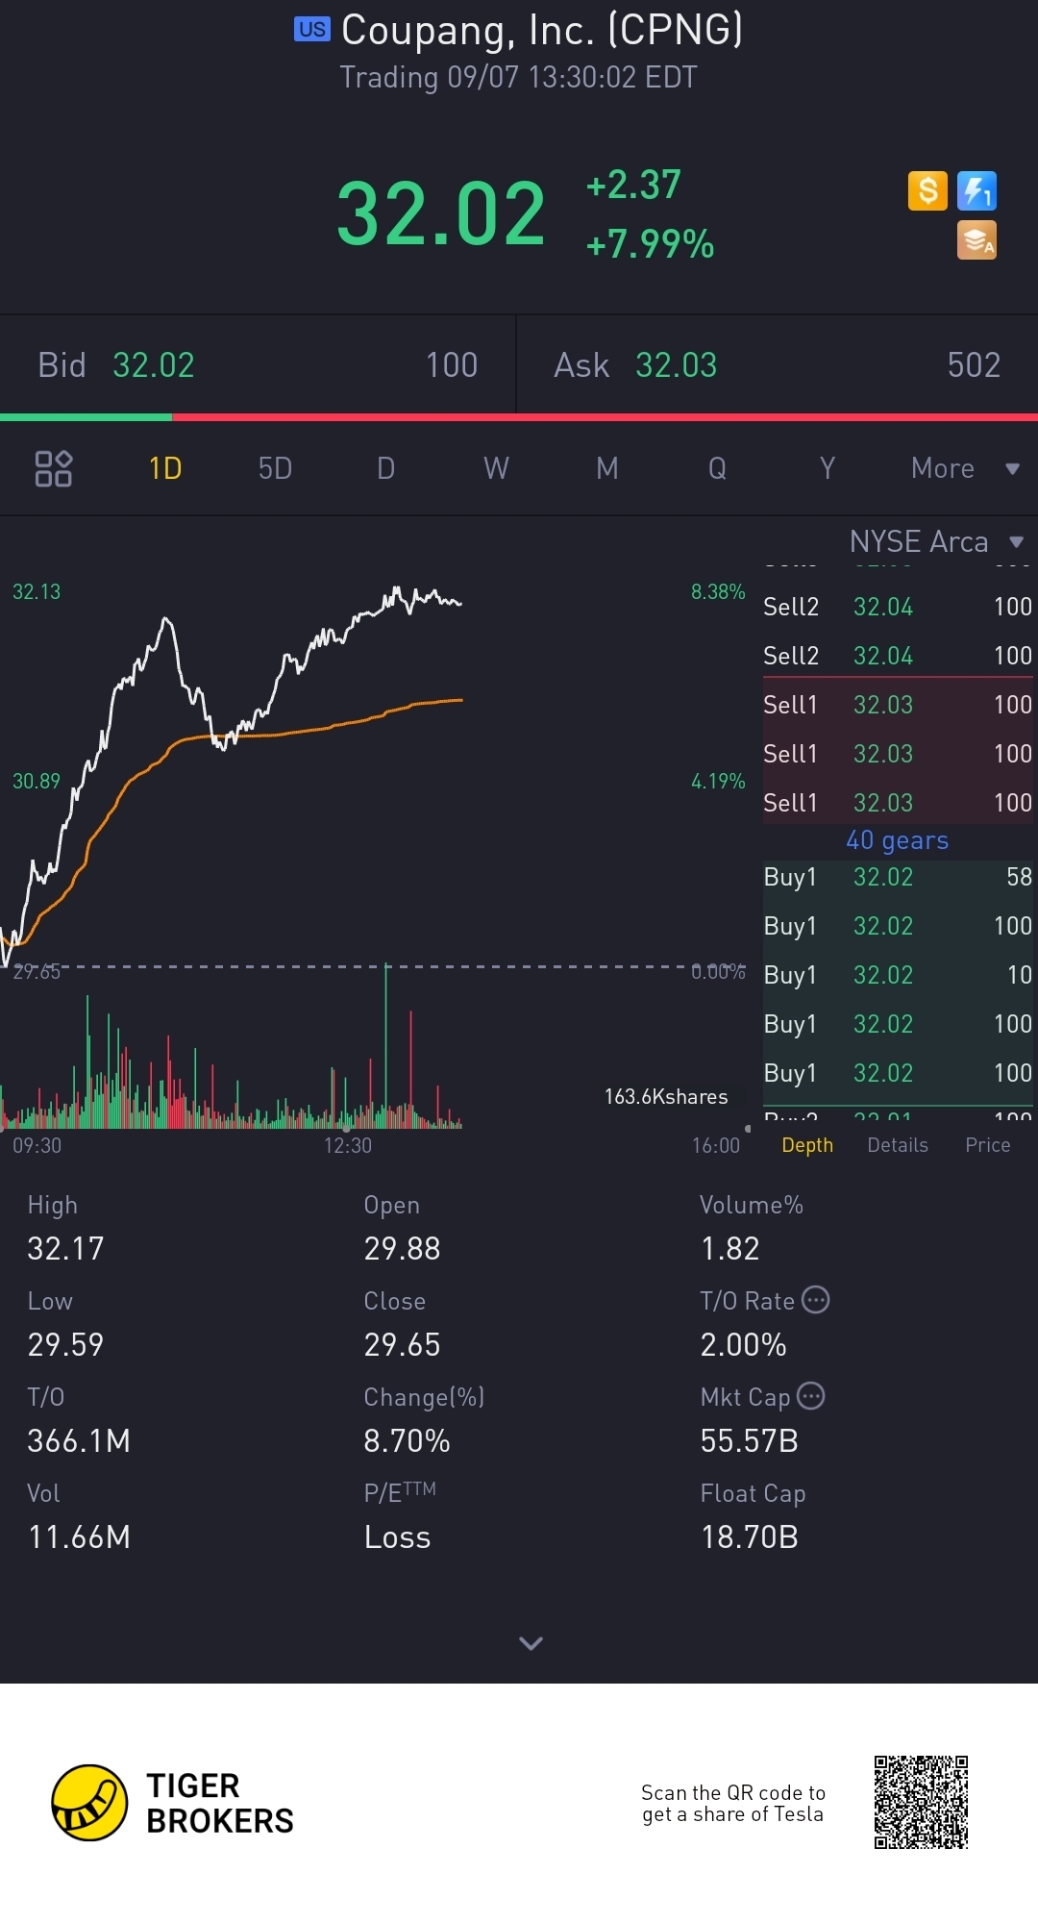The height and width of the screenshot is (1923, 1038).
Task: Tap the Volume% value 1.82
Action: coord(730,1249)
